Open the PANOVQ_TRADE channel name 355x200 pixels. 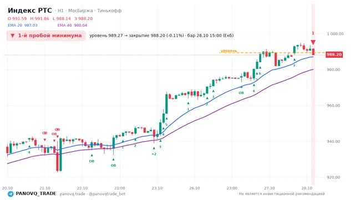36,194
